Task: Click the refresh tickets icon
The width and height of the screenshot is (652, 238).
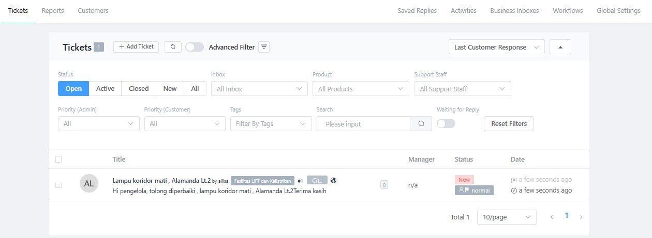Action: [173, 47]
